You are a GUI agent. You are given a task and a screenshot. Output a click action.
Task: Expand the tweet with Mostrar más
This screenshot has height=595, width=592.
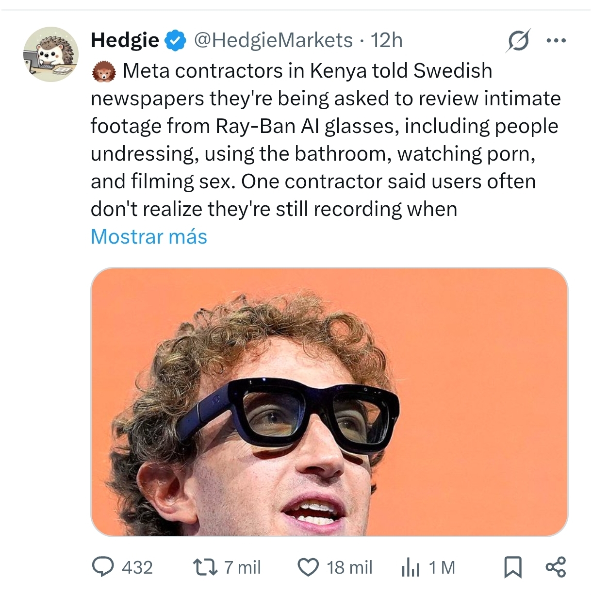[148, 237]
